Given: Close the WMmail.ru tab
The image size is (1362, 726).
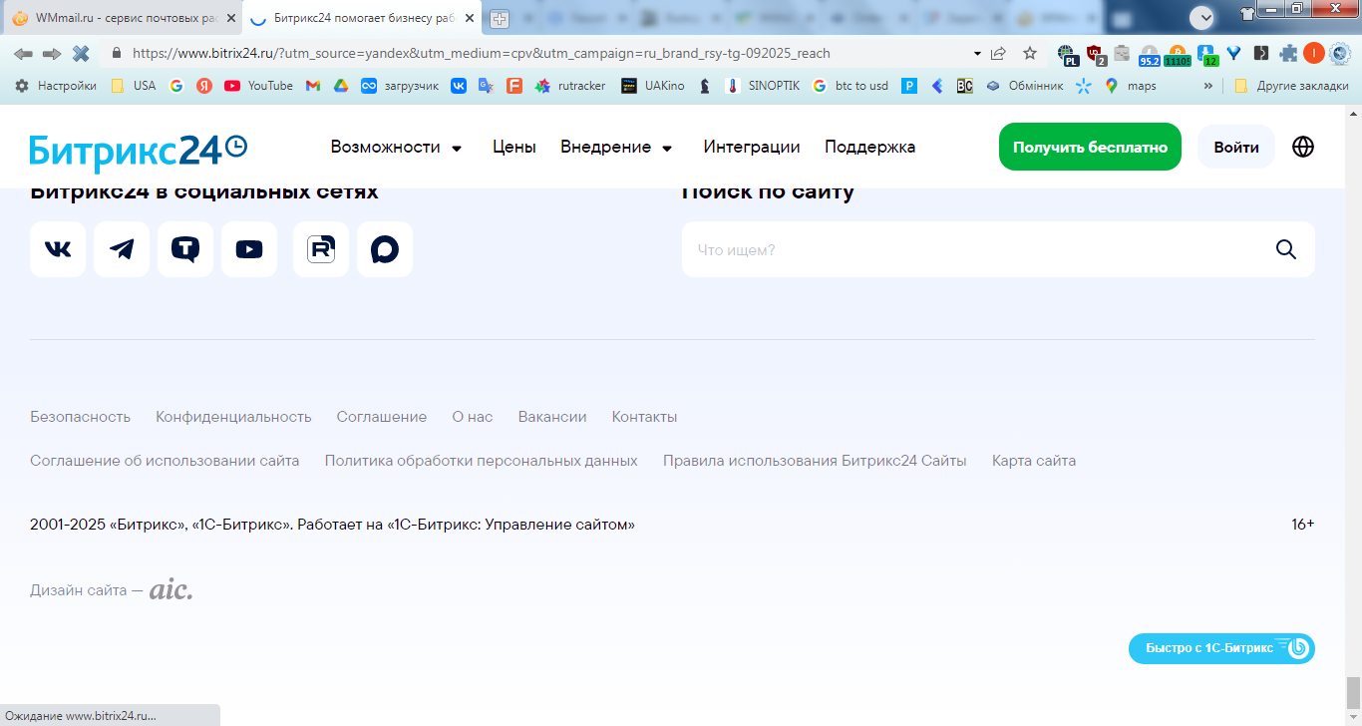Looking at the screenshot, I should point(229,18).
